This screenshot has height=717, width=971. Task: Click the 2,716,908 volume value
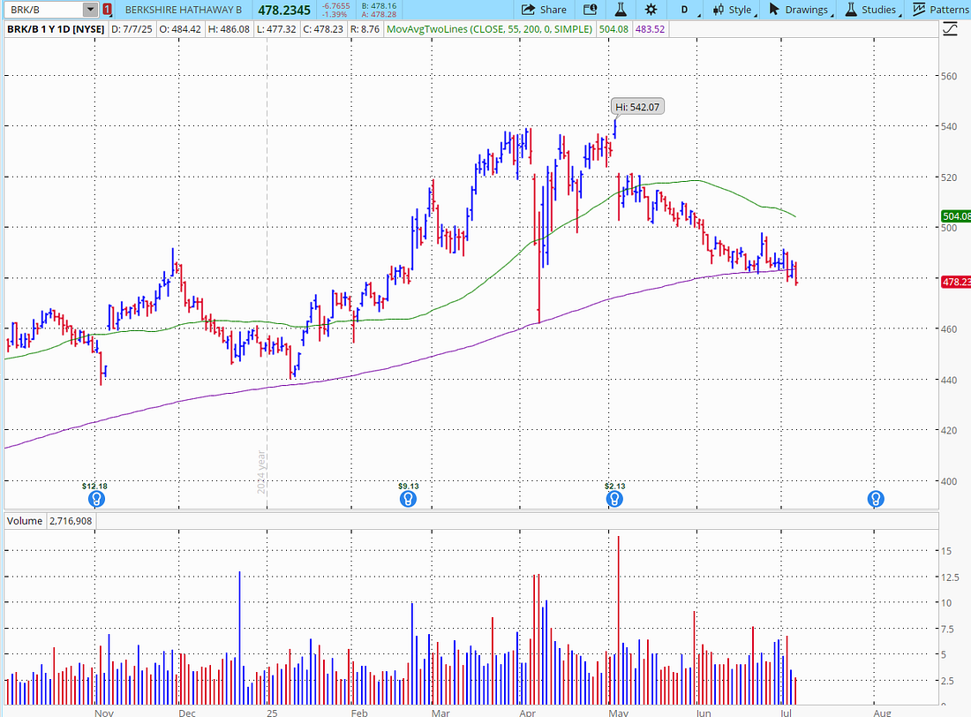[x=71, y=521]
